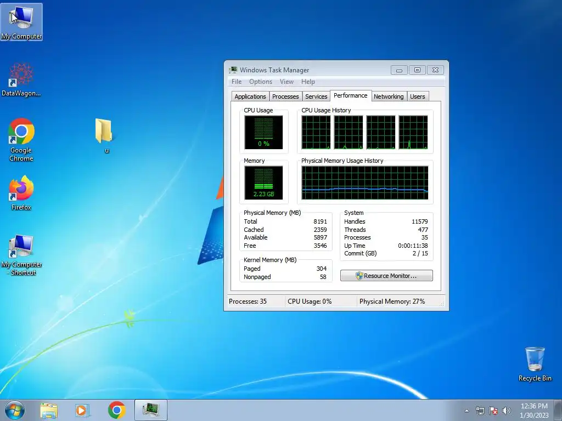562x421 pixels.
Task: Close the Windows Task Manager window
Action: tap(435, 70)
